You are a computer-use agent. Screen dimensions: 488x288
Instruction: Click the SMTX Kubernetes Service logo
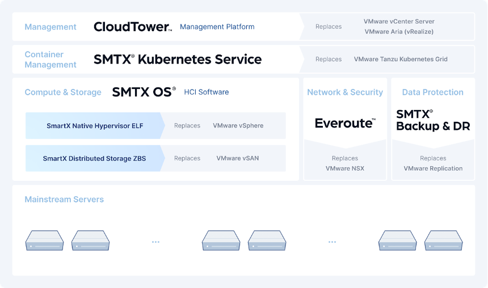pyautogui.click(x=178, y=59)
